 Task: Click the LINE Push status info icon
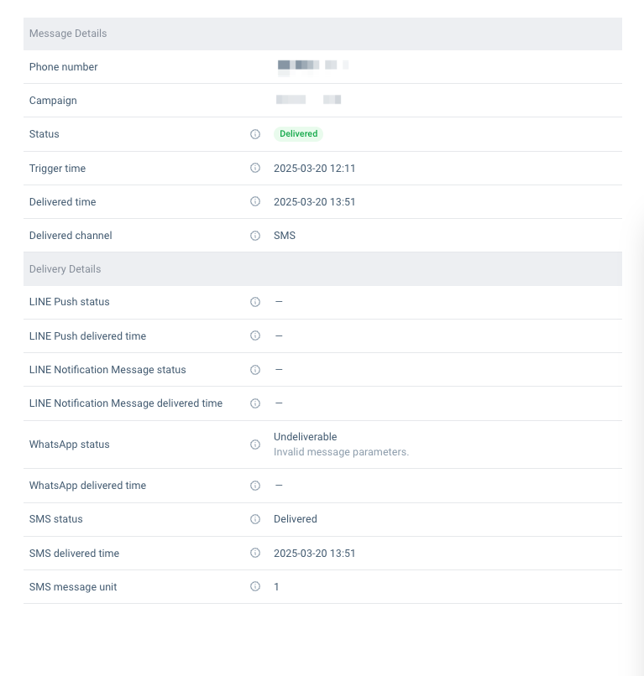(255, 302)
